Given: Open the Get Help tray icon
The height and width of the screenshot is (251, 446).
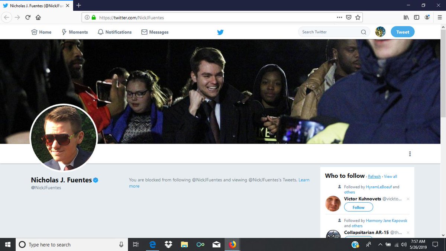Looking at the screenshot, I should pyautogui.click(x=355, y=244).
